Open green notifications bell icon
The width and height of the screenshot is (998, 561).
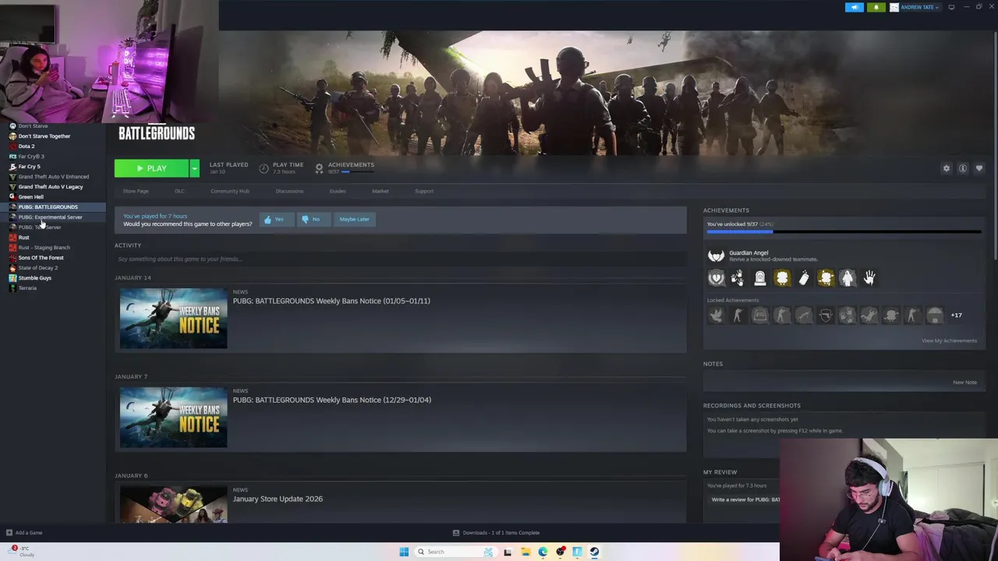[x=876, y=7]
